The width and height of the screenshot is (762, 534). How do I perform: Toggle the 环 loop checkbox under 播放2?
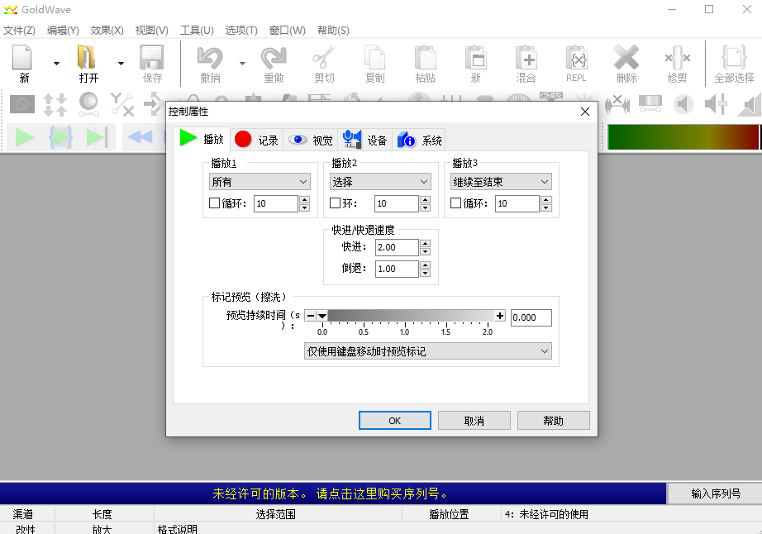(335, 203)
